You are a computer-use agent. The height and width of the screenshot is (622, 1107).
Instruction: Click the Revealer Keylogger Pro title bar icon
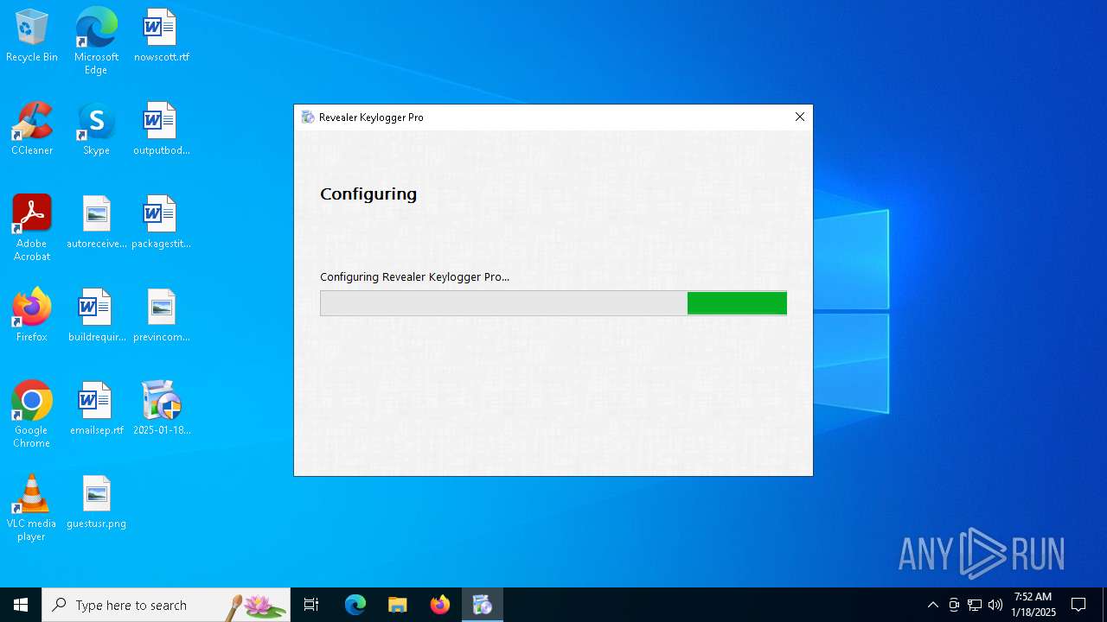pos(307,117)
